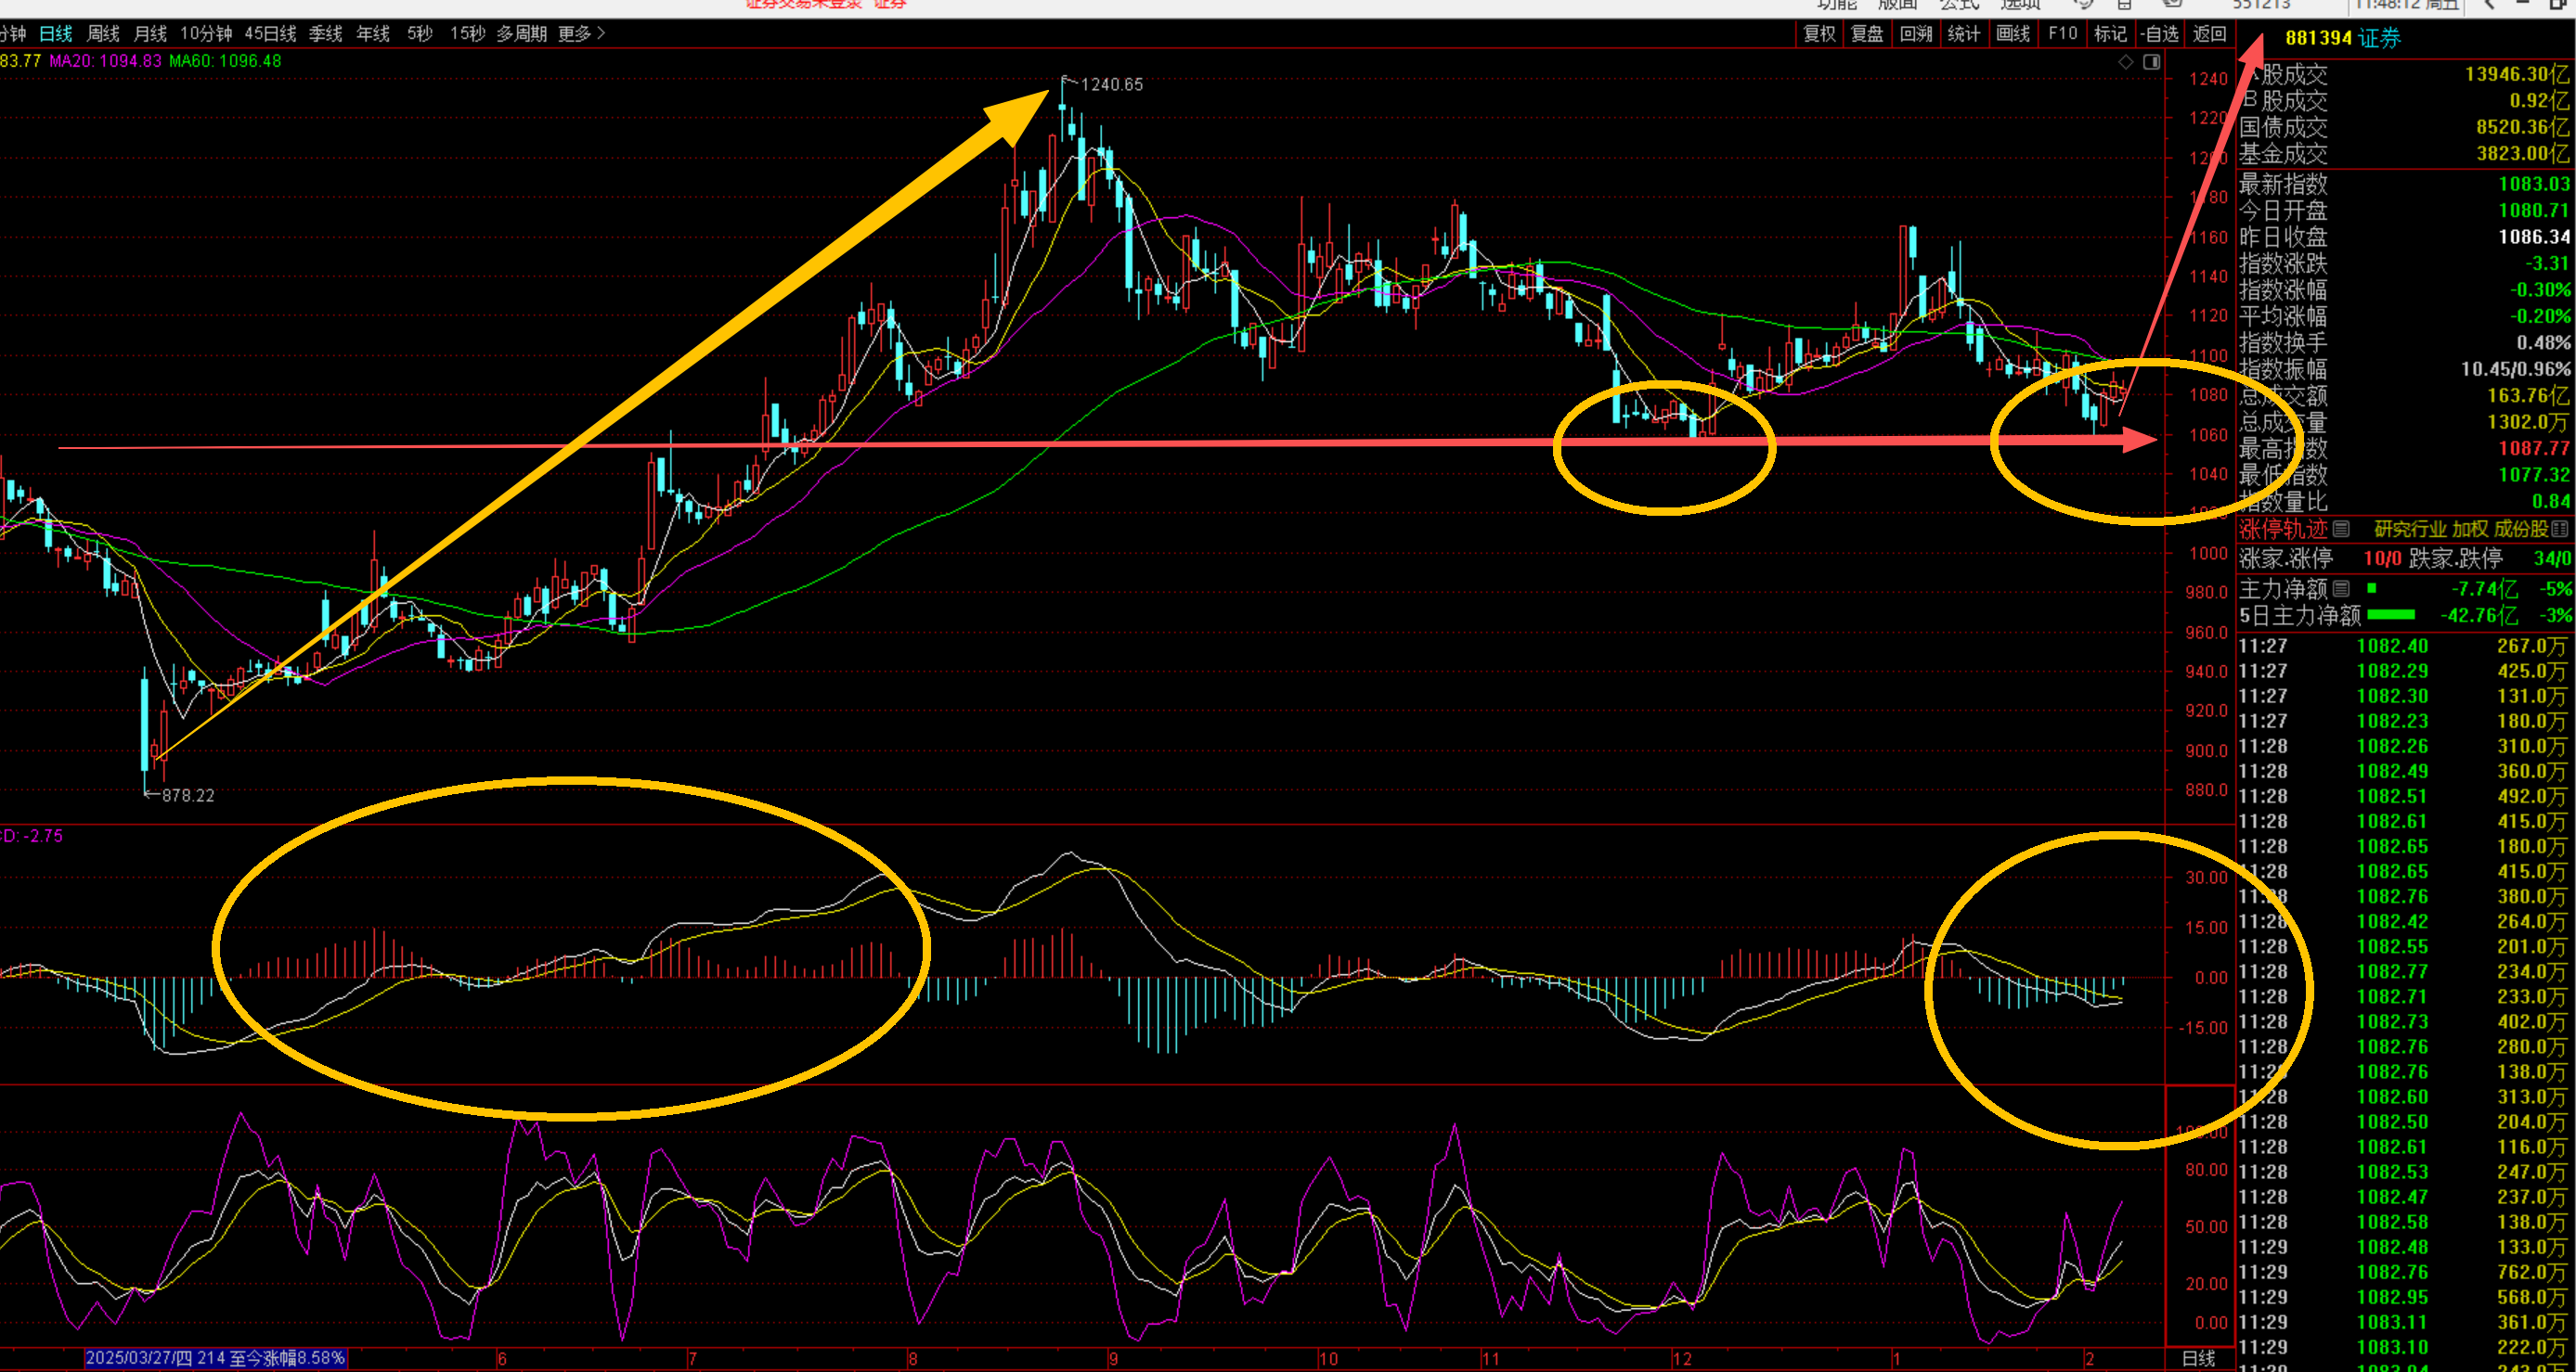Click the 2025/03/27 date range label
Screen dimensions: 2576x1372
(215, 1357)
